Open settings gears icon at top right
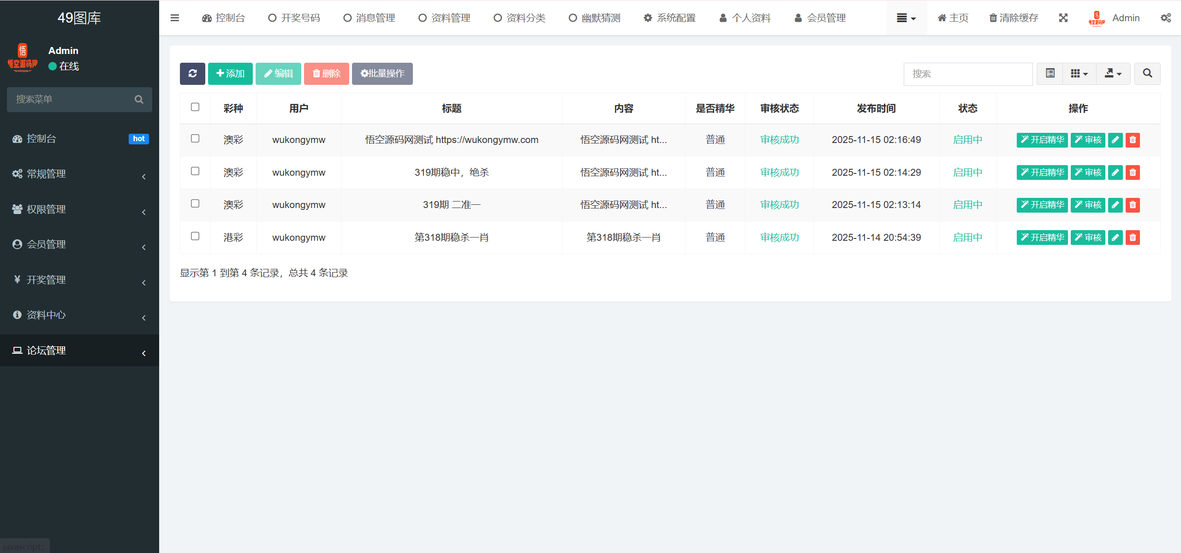The height and width of the screenshot is (553, 1181). tap(1165, 18)
